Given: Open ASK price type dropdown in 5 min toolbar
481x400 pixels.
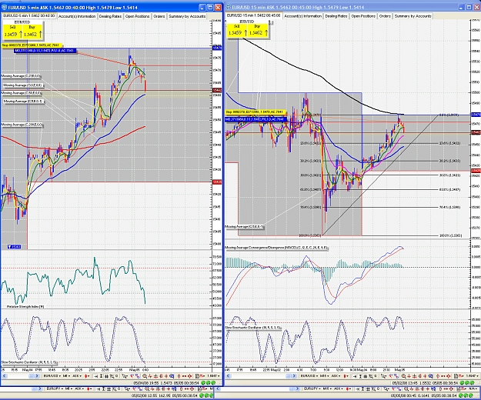Looking at the screenshot, I should pos(78,376).
